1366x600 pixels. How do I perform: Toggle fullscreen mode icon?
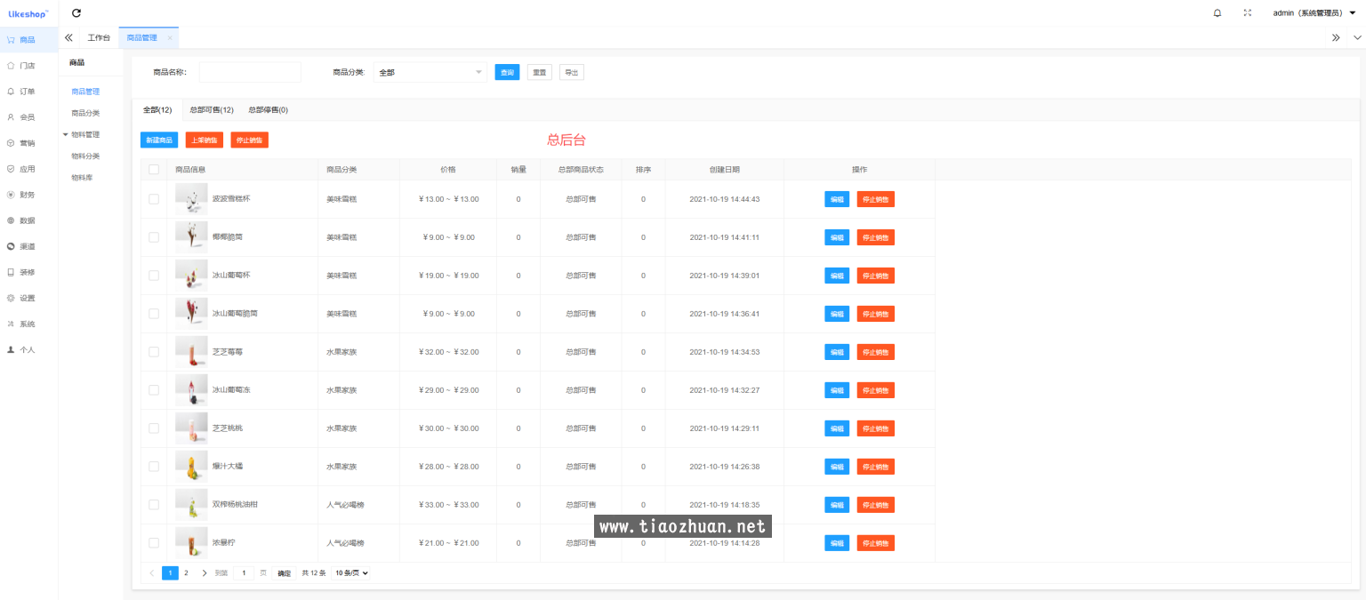pyautogui.click(x=1247, y=13)
